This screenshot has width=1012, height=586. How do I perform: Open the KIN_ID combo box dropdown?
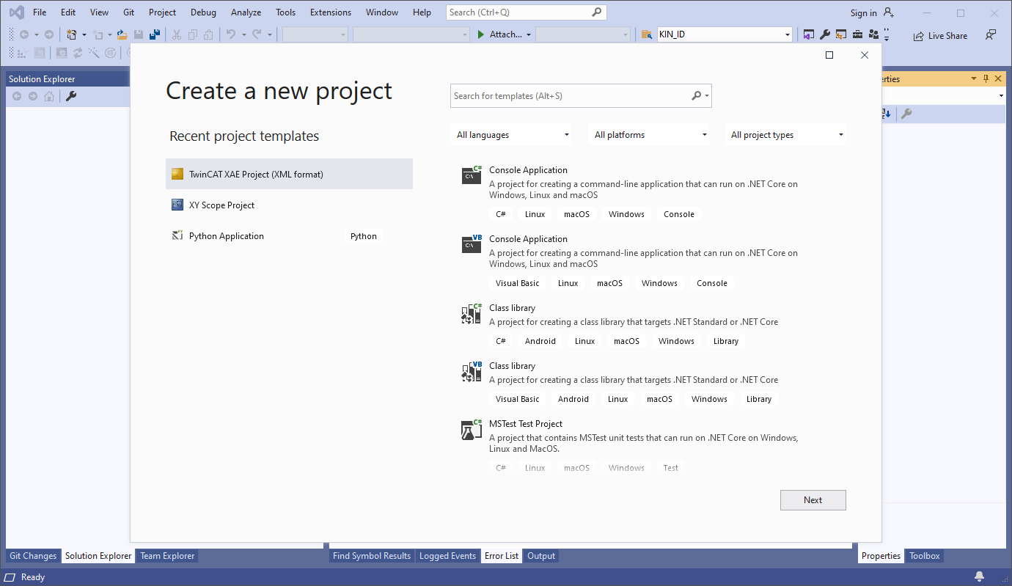point(786,33)
